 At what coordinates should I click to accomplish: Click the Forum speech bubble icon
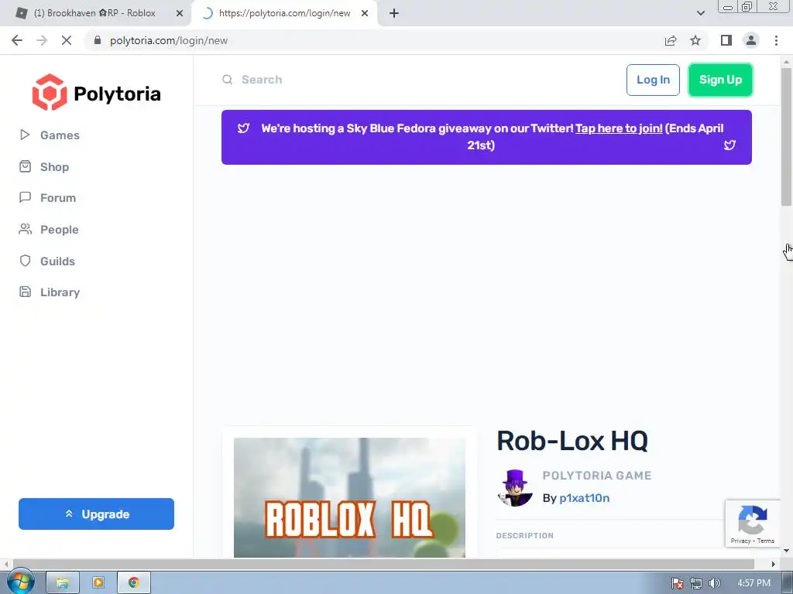pos(25,197)
